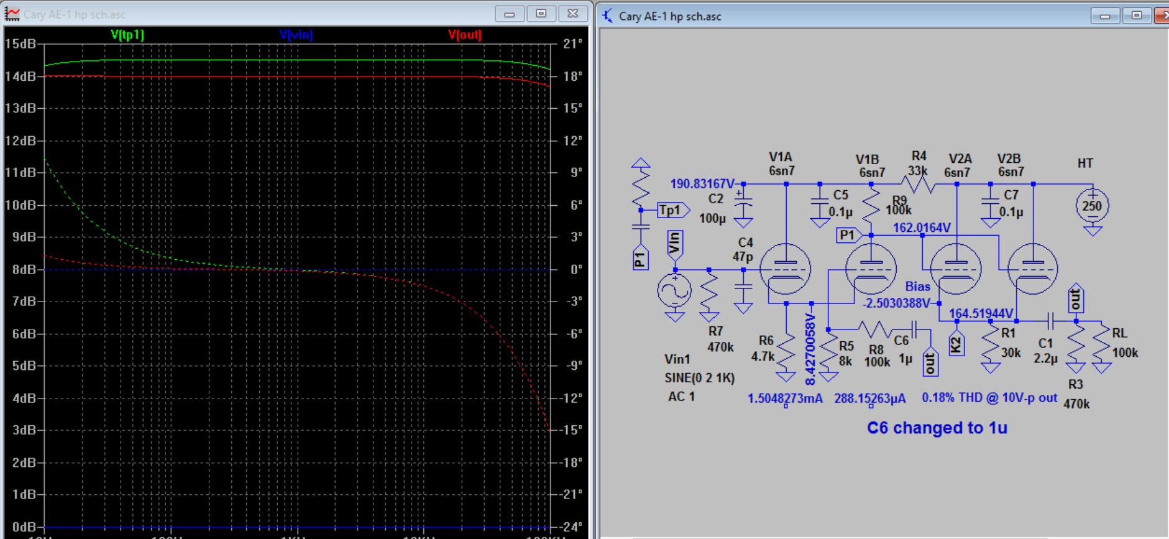Select the 250V HT voltage source symbol
Viewport: 1169px width, 539px height.
1092,206
